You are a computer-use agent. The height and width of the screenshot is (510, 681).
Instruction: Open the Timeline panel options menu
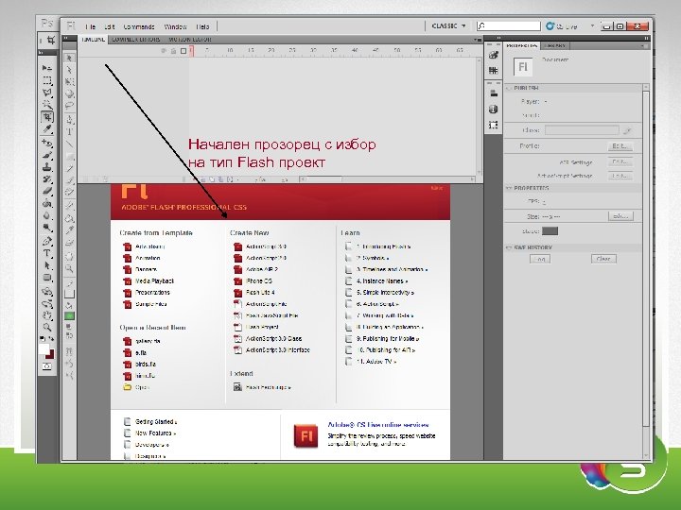(x=478, y=40)
